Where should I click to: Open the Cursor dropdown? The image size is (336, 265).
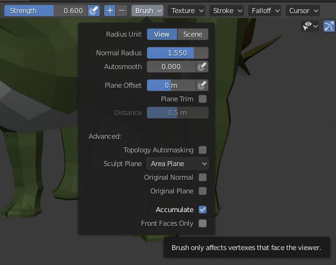[302, 11]
